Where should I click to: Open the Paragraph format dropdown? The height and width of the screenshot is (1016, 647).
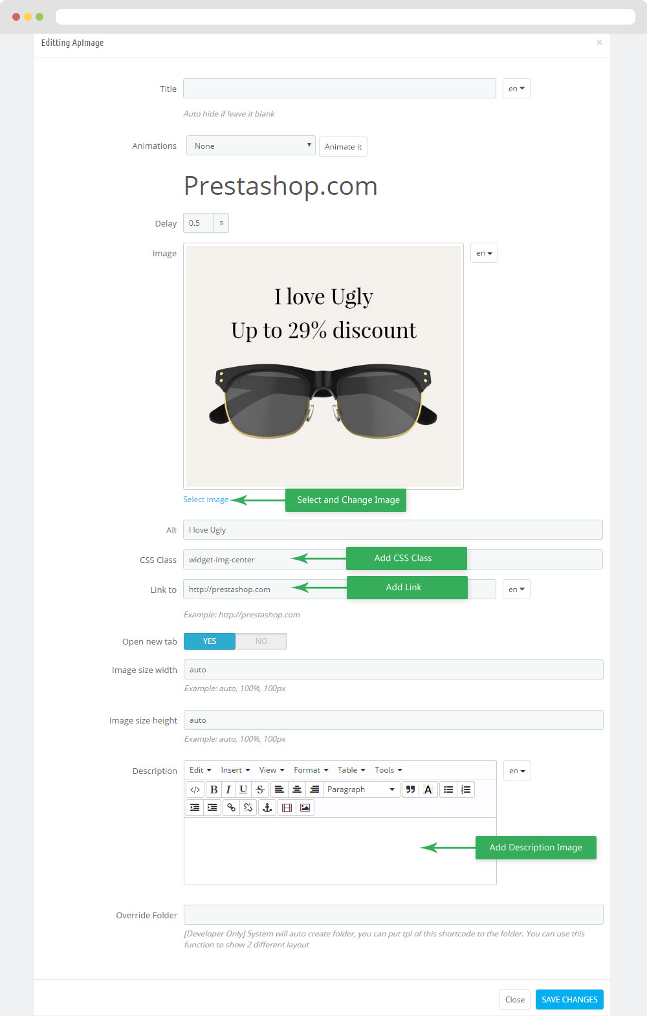click(x=361, y=790)
